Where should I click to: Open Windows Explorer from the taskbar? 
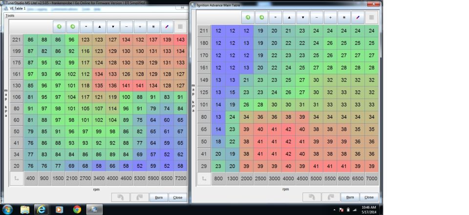click(x=25, y=209)
